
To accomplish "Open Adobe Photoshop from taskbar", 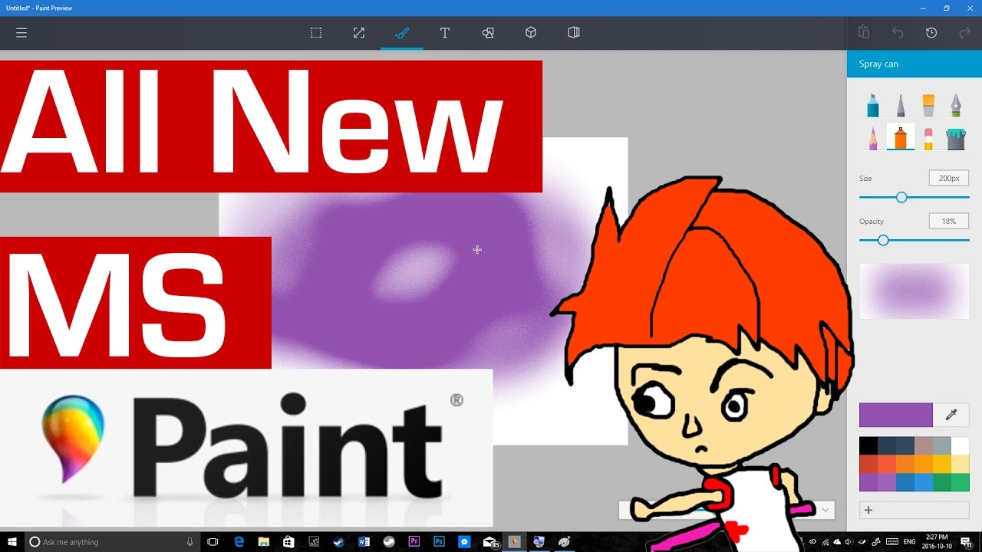I will click(439, 542).
